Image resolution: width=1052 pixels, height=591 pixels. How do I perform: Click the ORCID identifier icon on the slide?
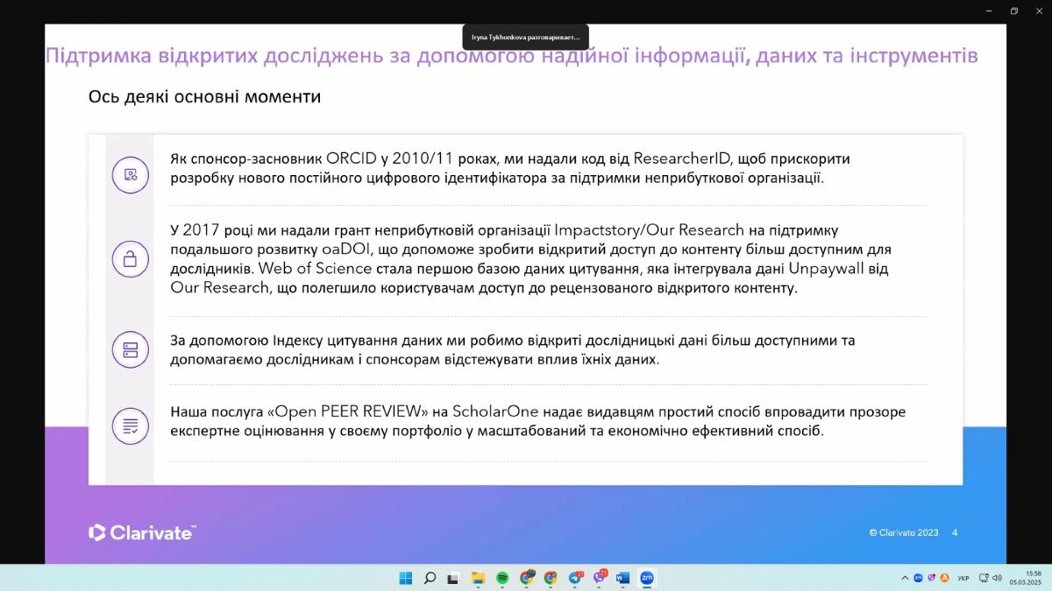point(130,174)
